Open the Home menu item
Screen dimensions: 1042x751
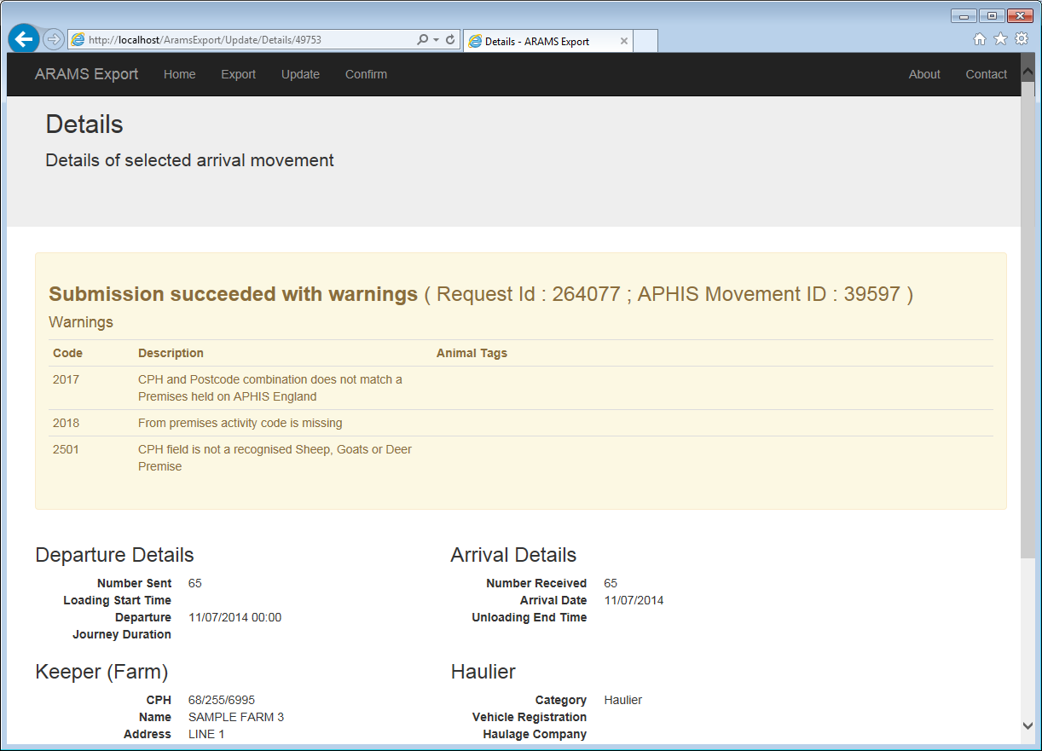click(180, 74)
